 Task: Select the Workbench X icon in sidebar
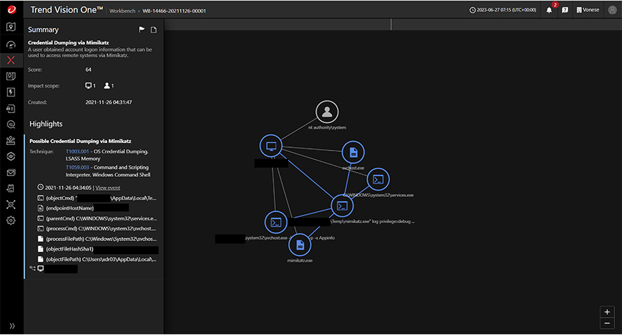point(11,60)
